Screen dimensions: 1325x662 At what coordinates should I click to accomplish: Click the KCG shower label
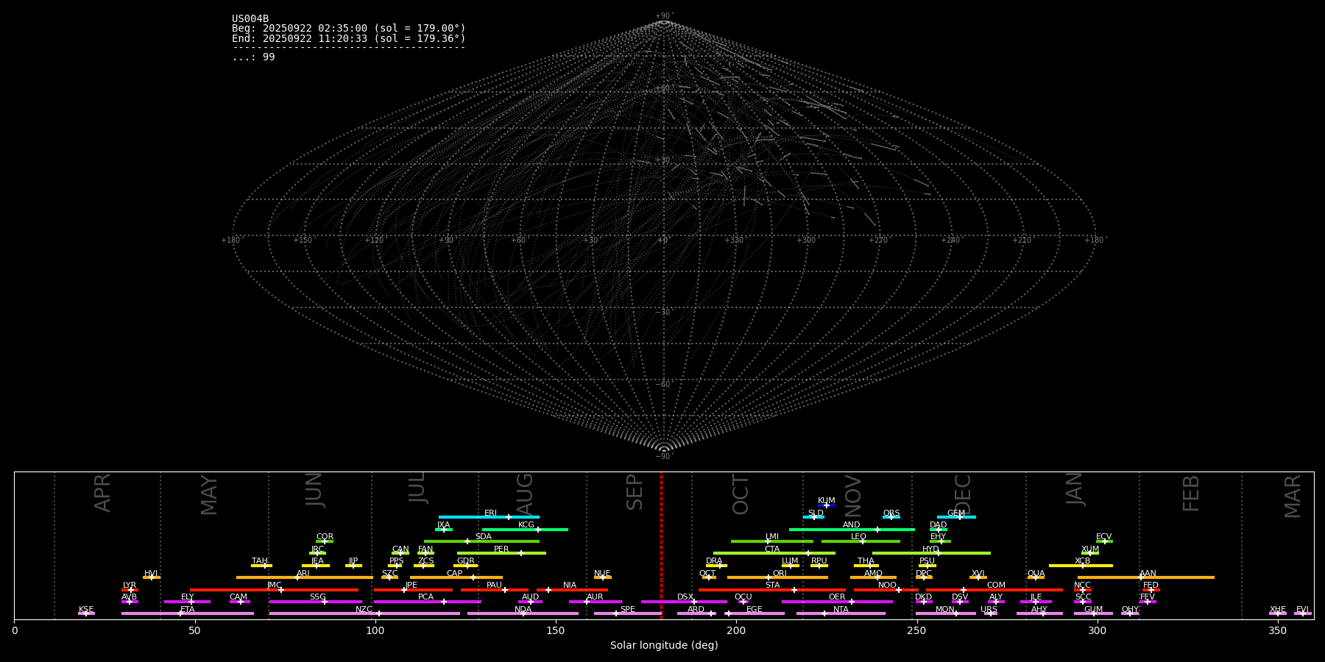(526, 525)
